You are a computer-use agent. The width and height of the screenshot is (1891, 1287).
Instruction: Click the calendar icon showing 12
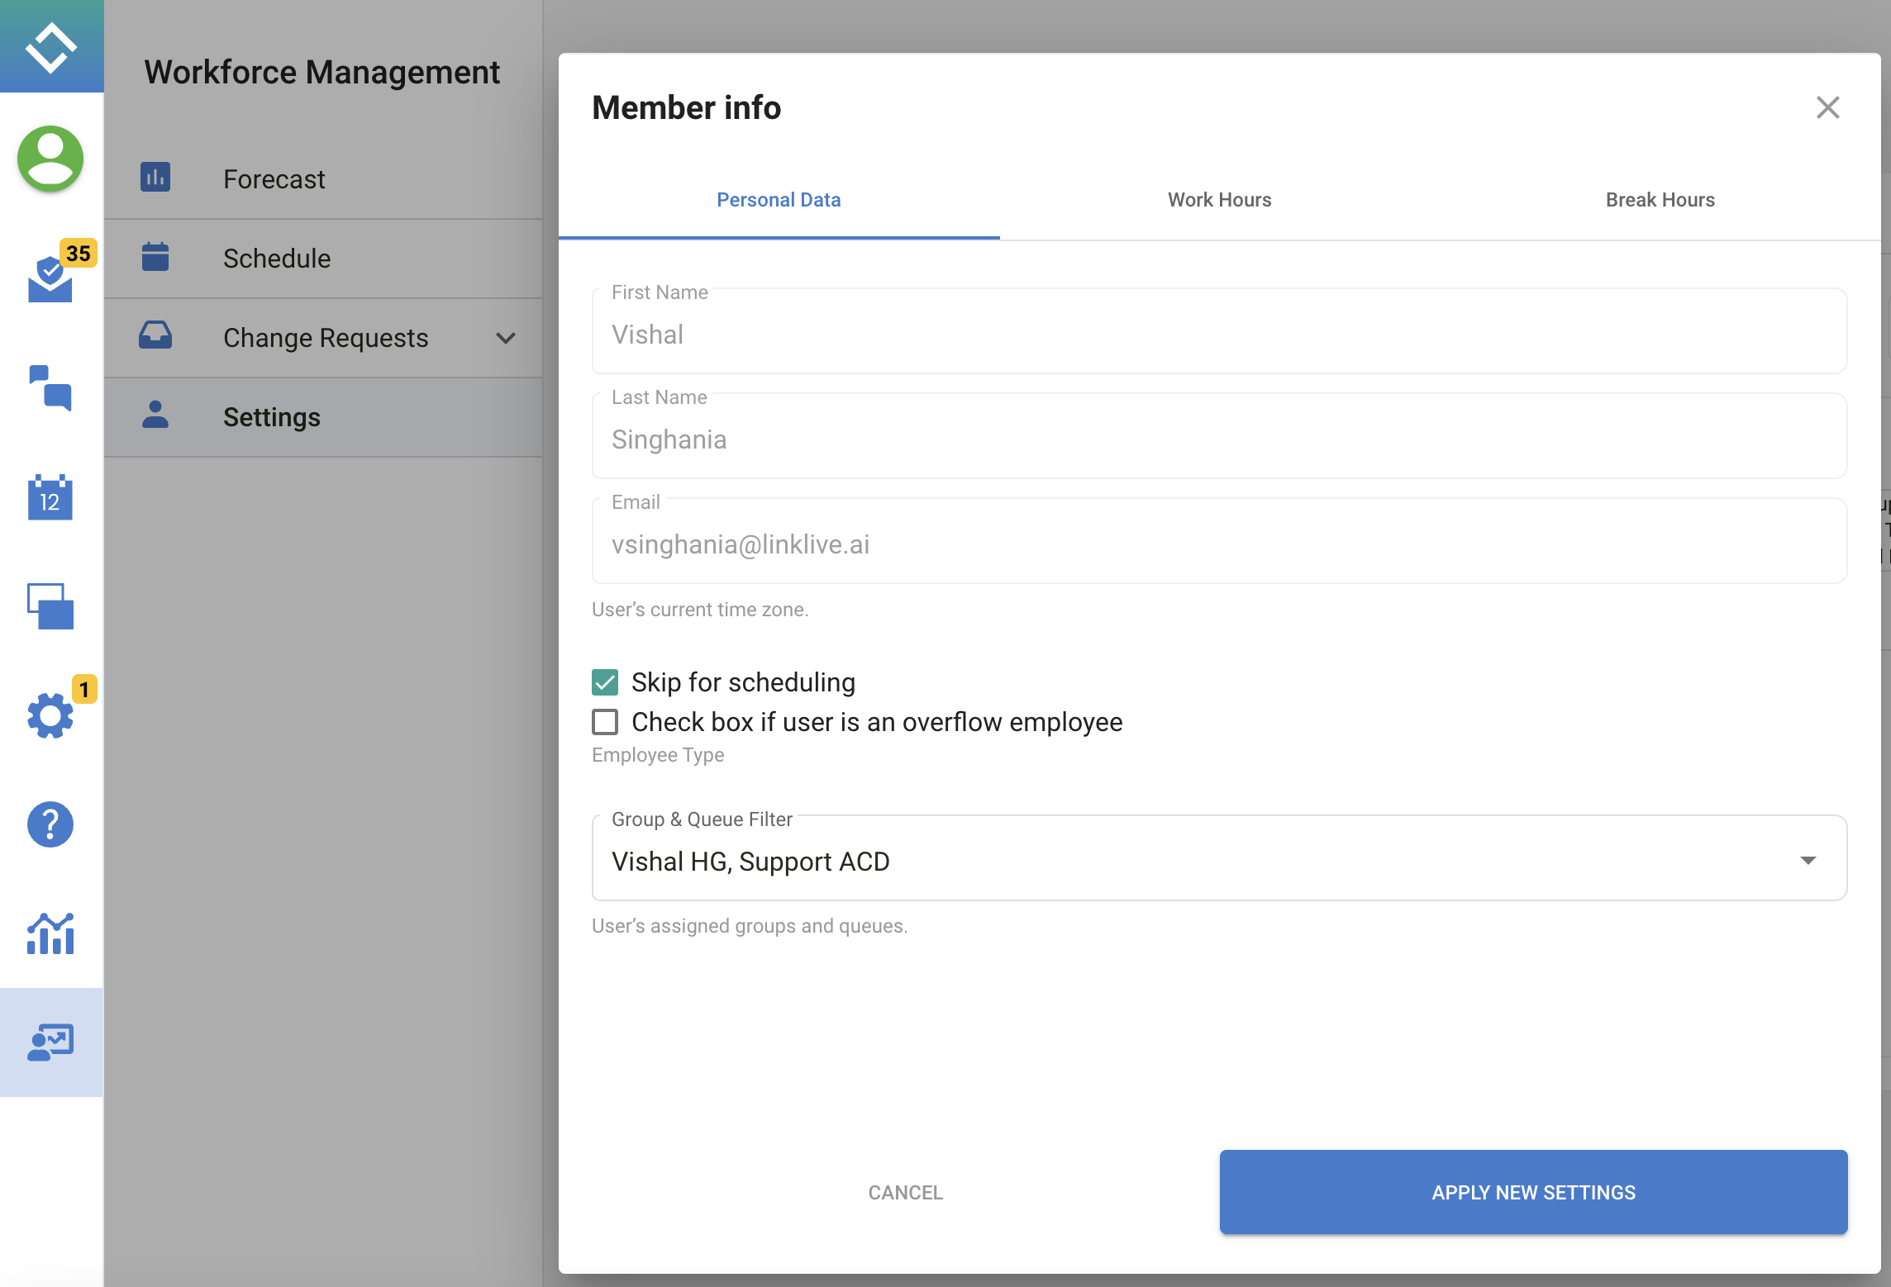pos(50,498)
